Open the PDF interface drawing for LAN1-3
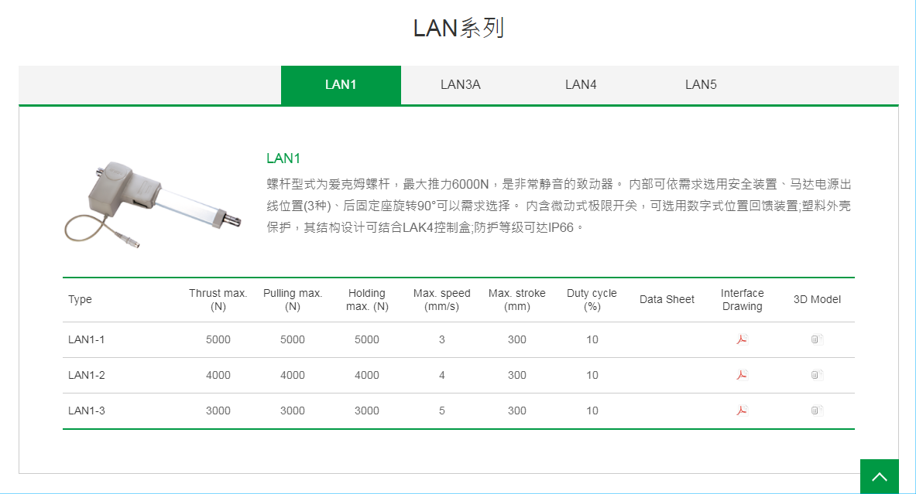The image size is (916, 494). tap(741, 411)
